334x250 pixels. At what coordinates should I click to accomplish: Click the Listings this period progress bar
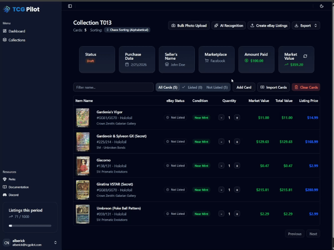31,225
